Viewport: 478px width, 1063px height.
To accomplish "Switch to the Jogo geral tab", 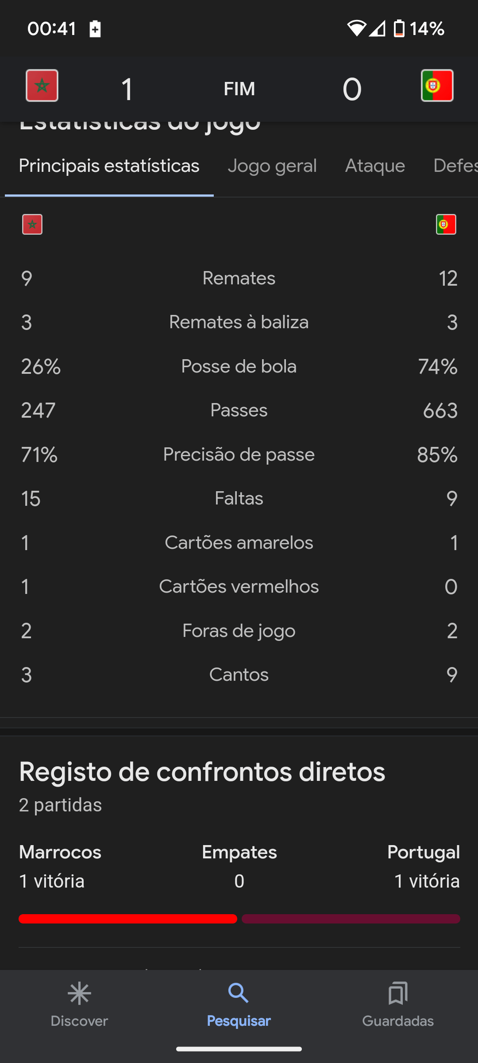I will click(272, 166).
